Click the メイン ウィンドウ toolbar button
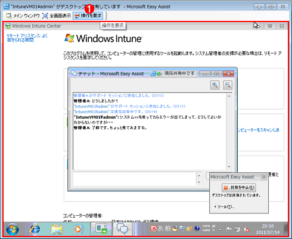 point(23,15)
